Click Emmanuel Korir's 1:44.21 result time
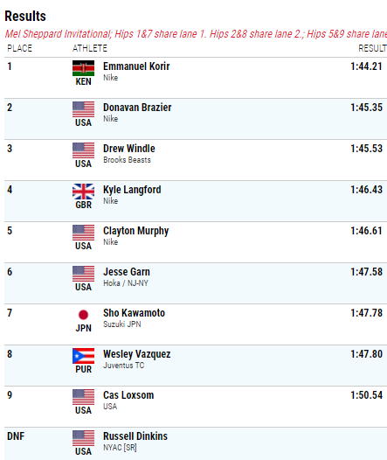 (x=366, y=66)
